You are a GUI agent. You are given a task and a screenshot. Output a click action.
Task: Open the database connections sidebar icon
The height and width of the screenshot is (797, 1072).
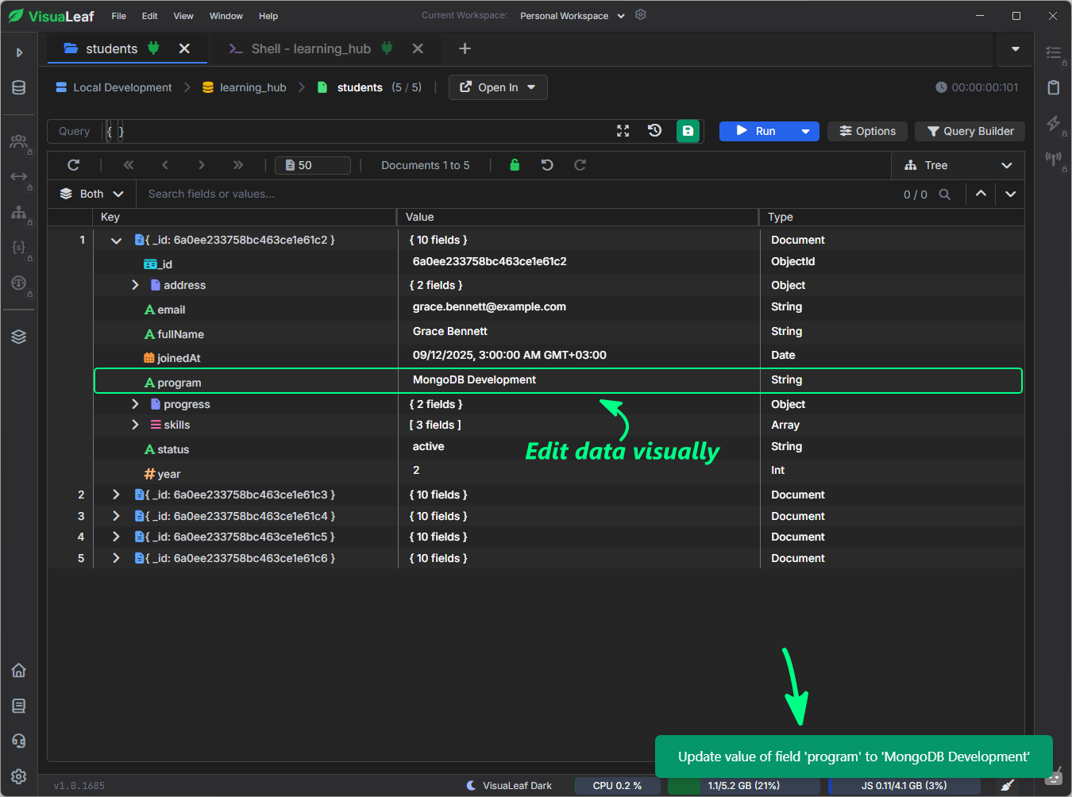(x=19, y=88)
